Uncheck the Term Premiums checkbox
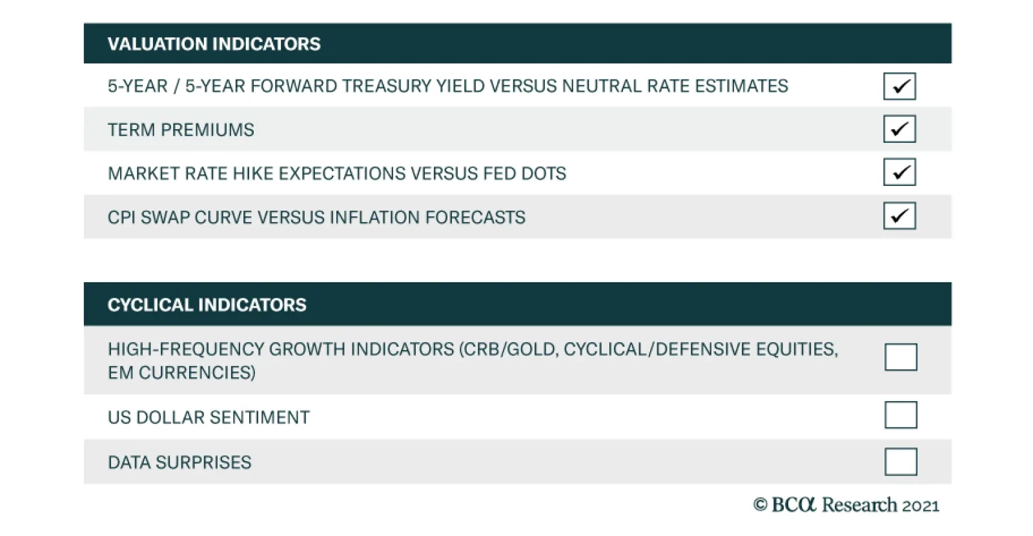Image resolution: width=1033 pixels, height=536 pixels. pos(899,129)
